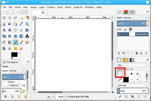
Task: Select the Smudge tool
Action: coord(21,48)
